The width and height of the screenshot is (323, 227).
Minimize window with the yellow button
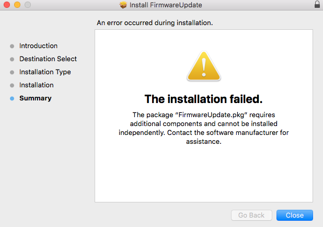17,5
